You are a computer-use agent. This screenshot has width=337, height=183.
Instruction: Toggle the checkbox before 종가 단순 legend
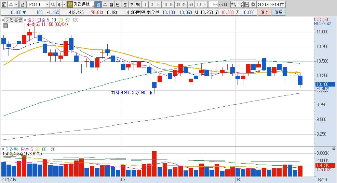(25, 20)
